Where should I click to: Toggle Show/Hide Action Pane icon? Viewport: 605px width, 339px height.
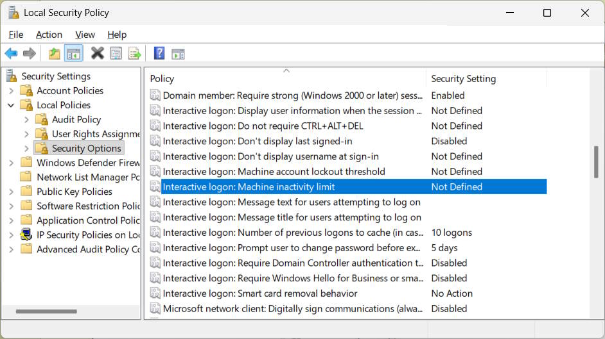[178, 53]
